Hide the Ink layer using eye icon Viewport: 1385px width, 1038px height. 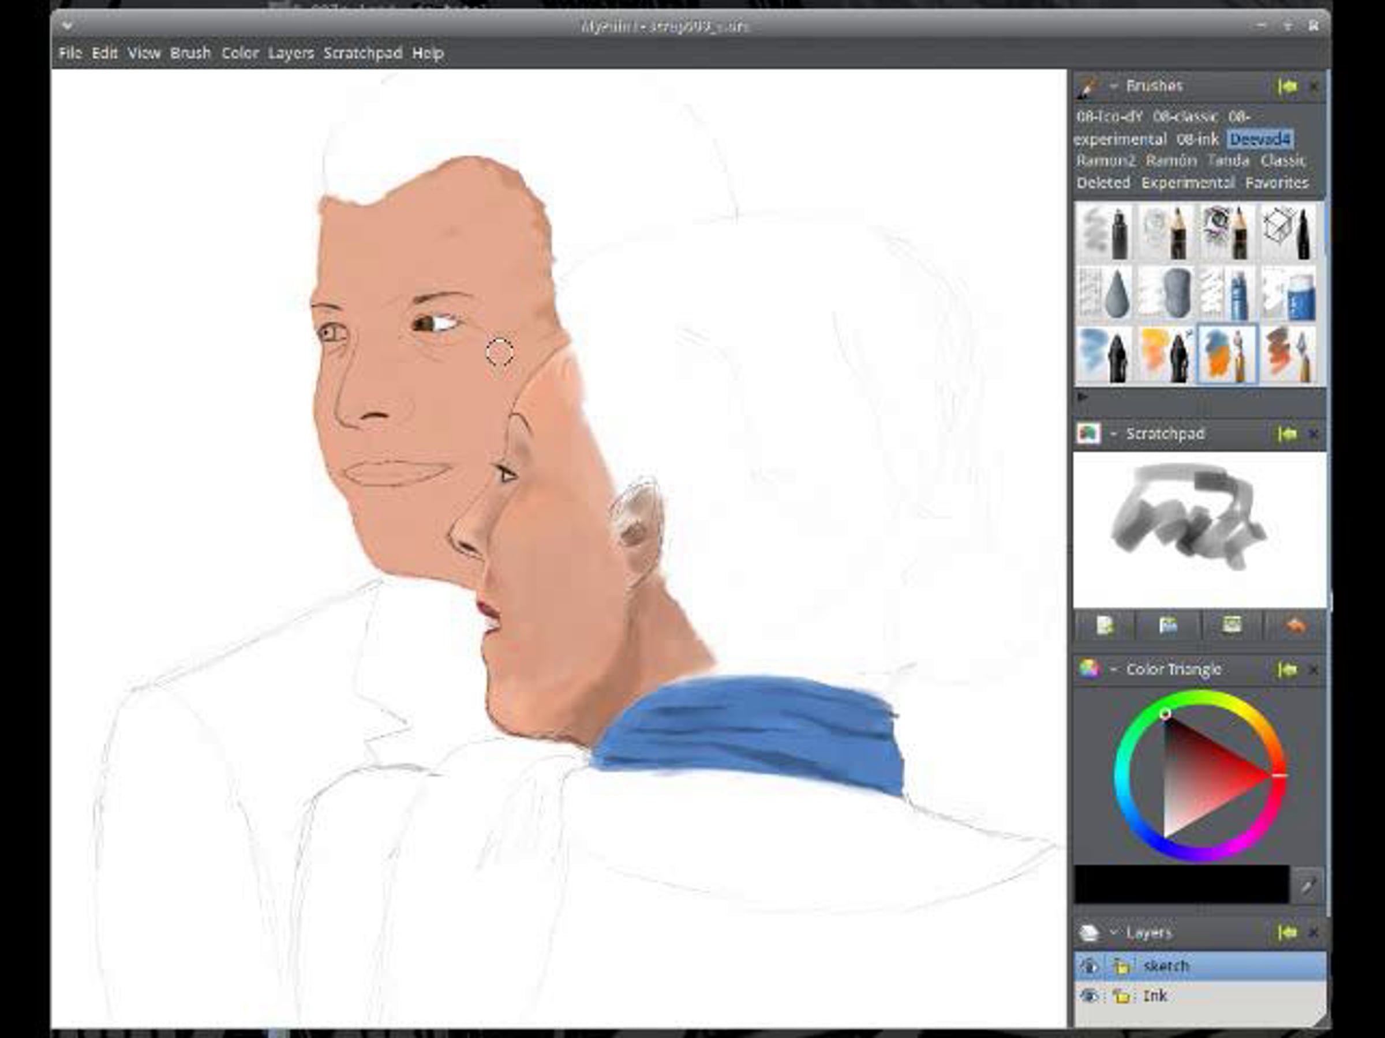1089,996
